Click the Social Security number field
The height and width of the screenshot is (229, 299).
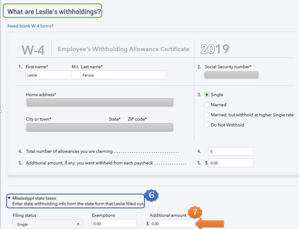tap(232, 75)
